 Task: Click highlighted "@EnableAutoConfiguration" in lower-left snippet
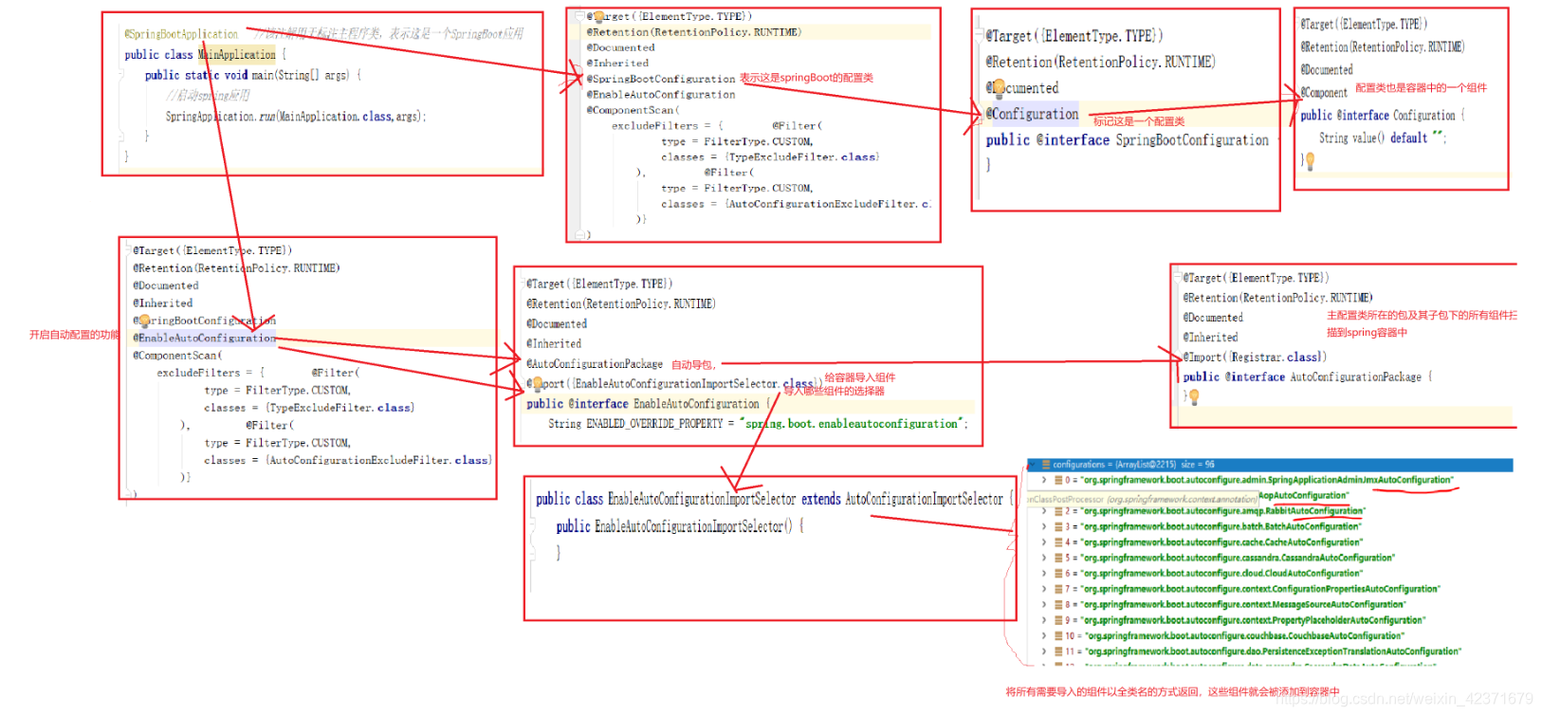[x=205, y=338]
